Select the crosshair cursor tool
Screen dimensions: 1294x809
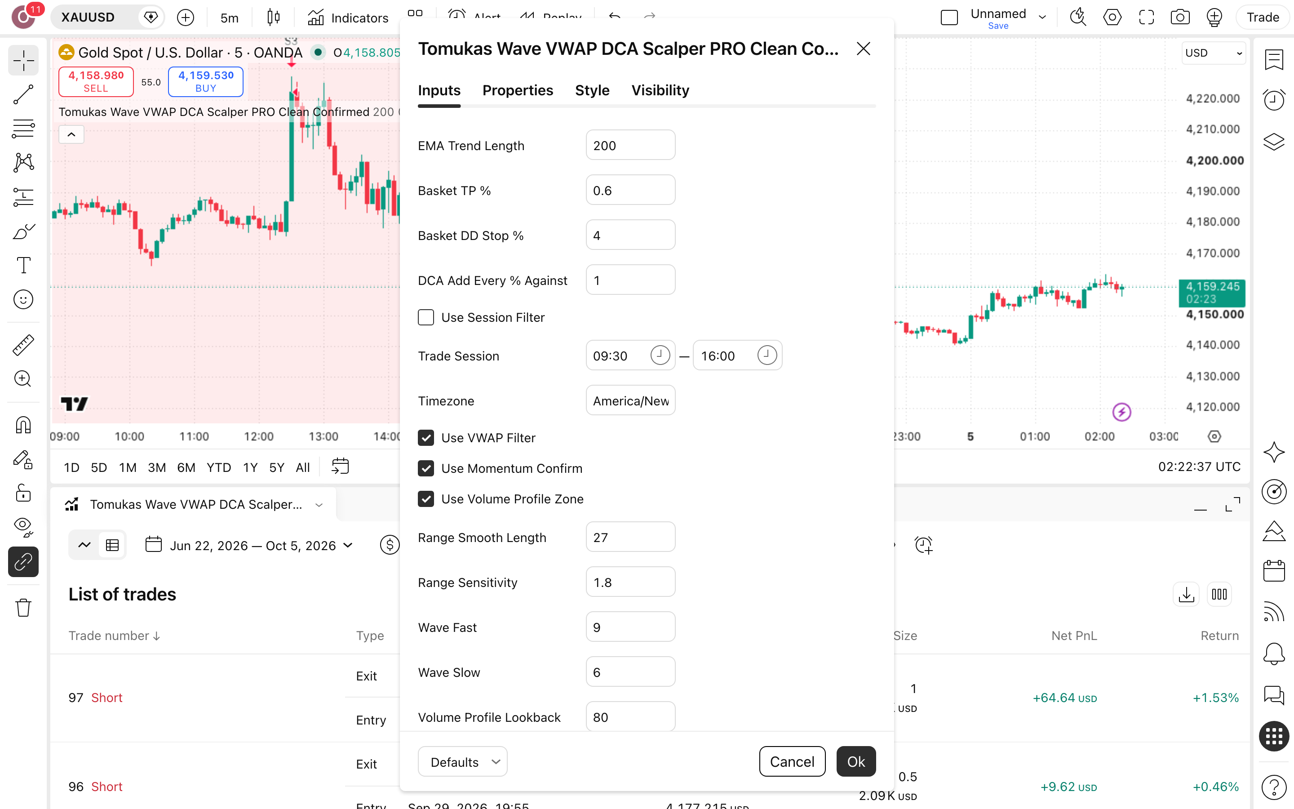point(23,61)
